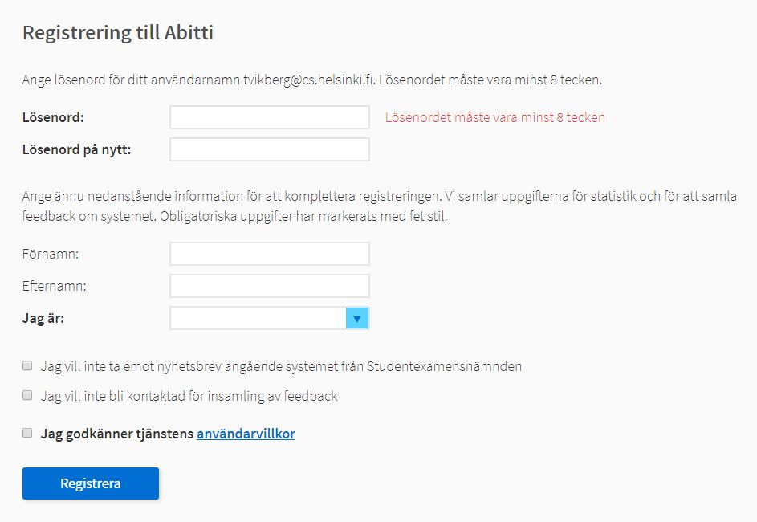Open the Jag är combo box
Viewport: 757px width, 522px height.
[258, 319]
